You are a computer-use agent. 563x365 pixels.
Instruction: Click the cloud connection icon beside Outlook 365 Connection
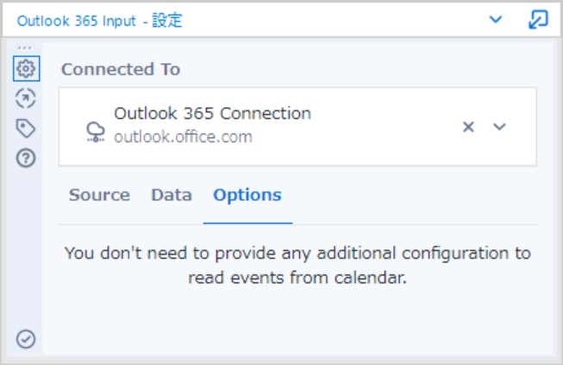(x=96, y=132)
